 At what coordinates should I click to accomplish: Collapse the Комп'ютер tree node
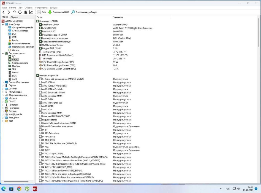3,24
